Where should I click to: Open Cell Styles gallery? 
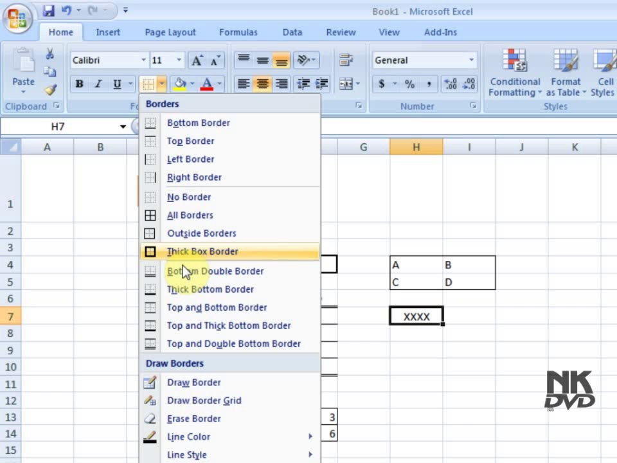[x=604, y=73]
